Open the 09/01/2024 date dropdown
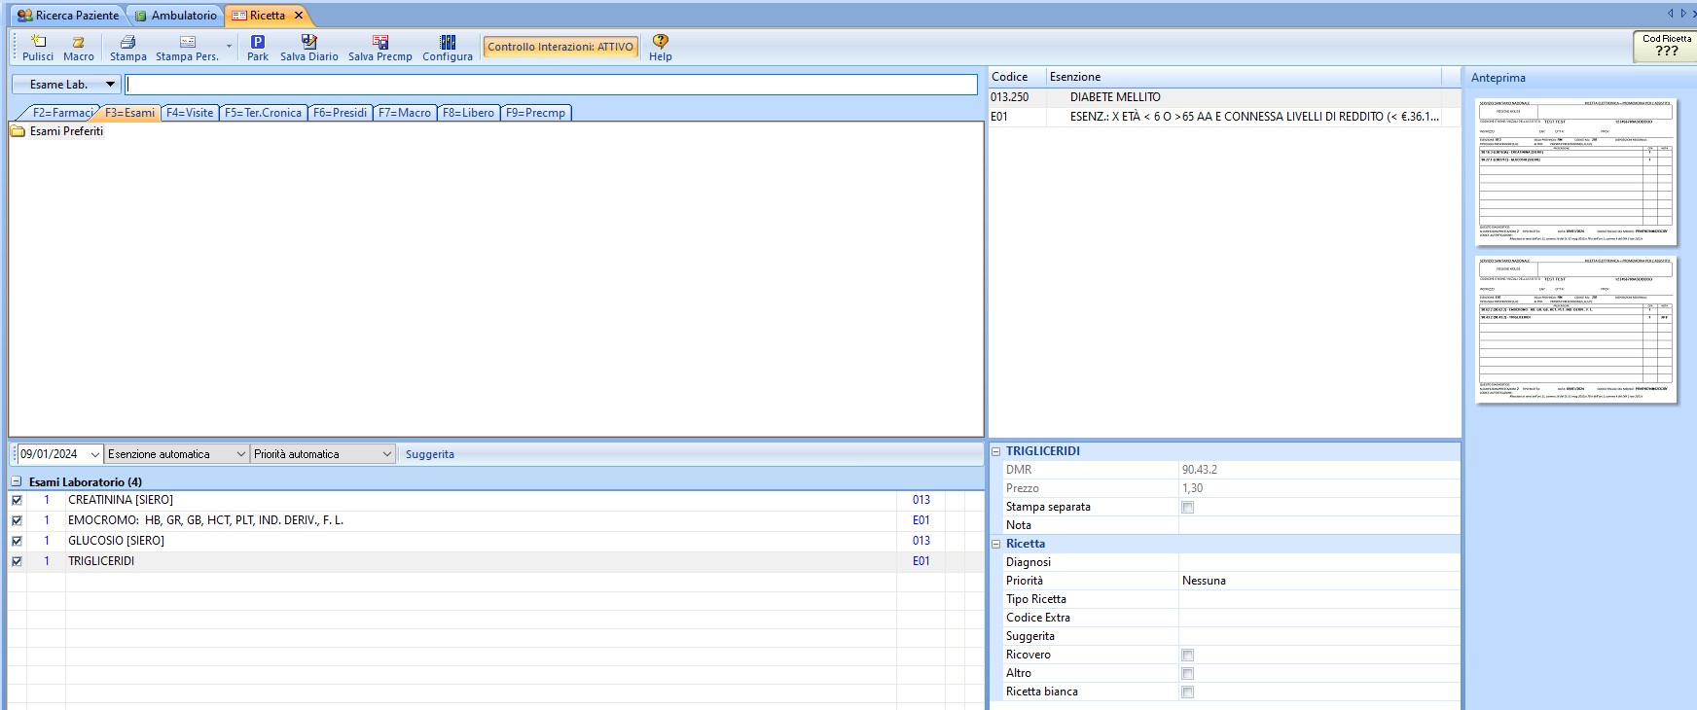The width and height of the screenshot is (1697, 710). [94, 454]
